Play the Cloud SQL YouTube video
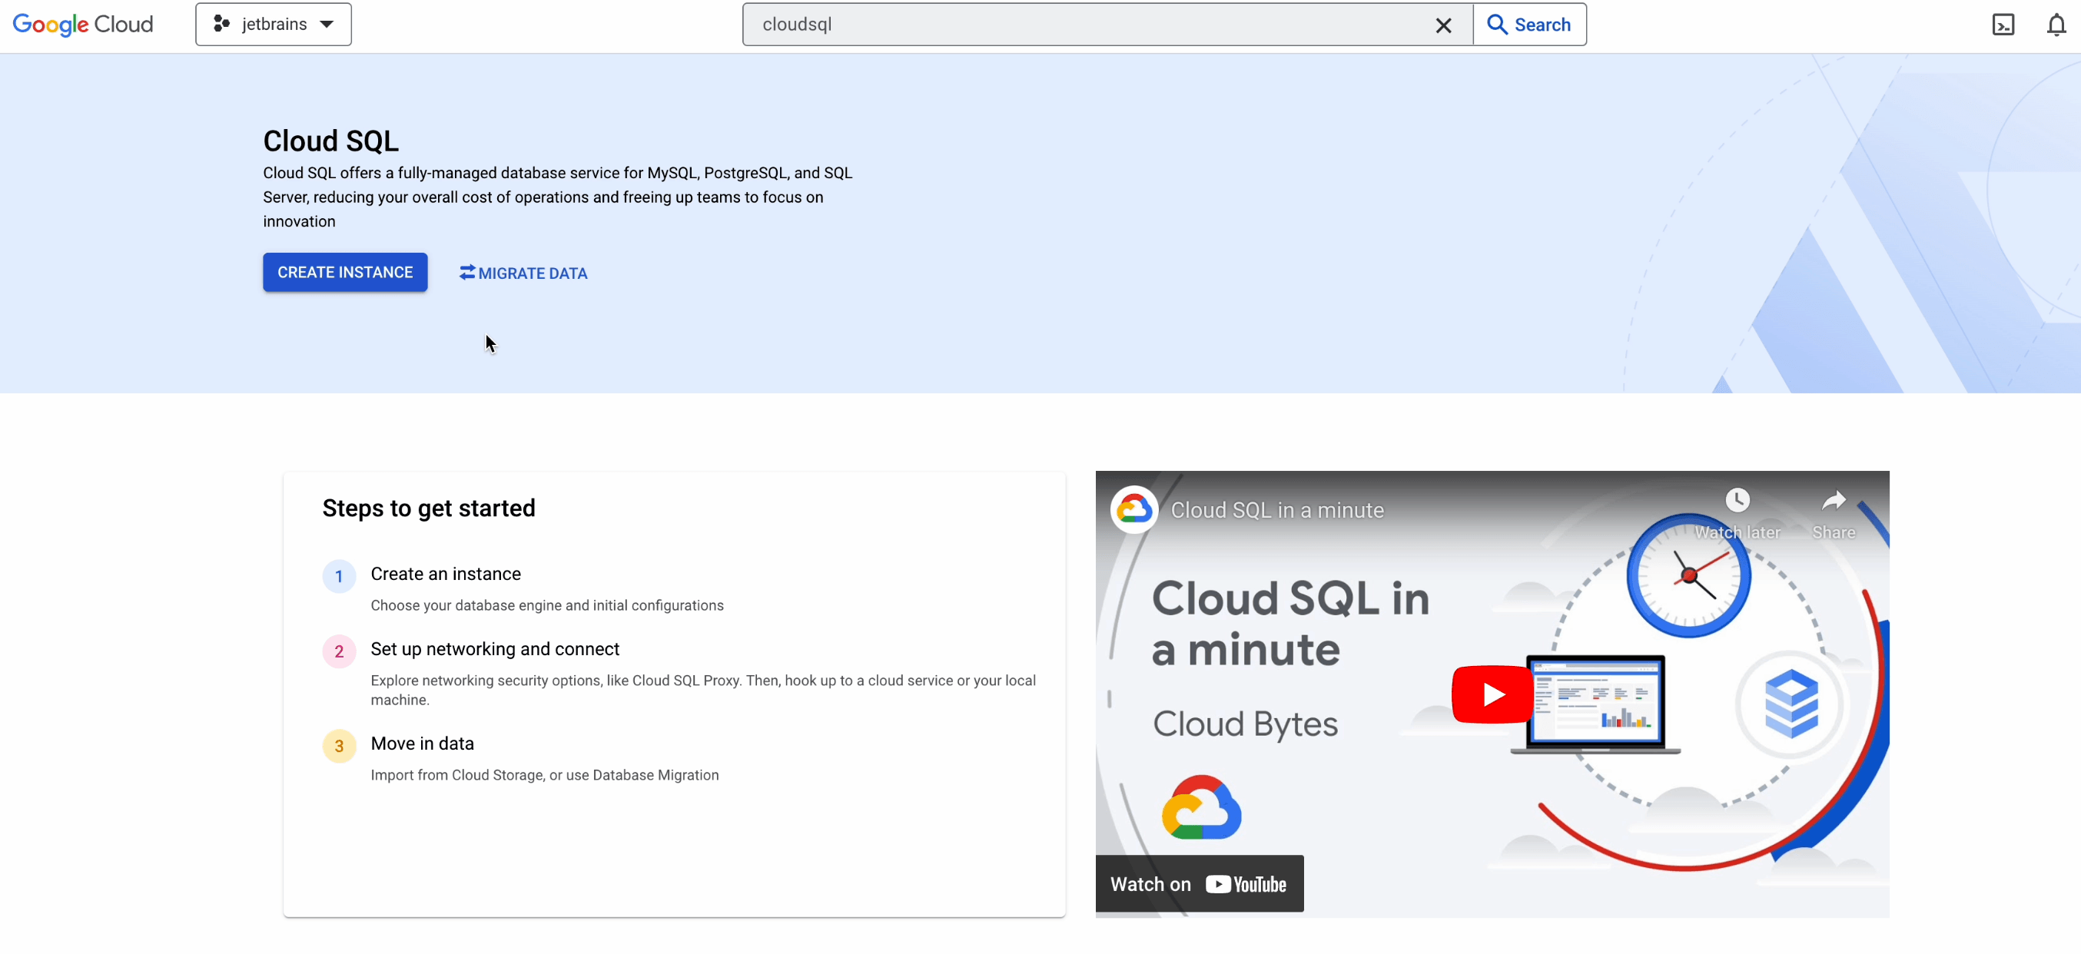The height and width of the screenshot is (954, 2081). pos(1492,694)
